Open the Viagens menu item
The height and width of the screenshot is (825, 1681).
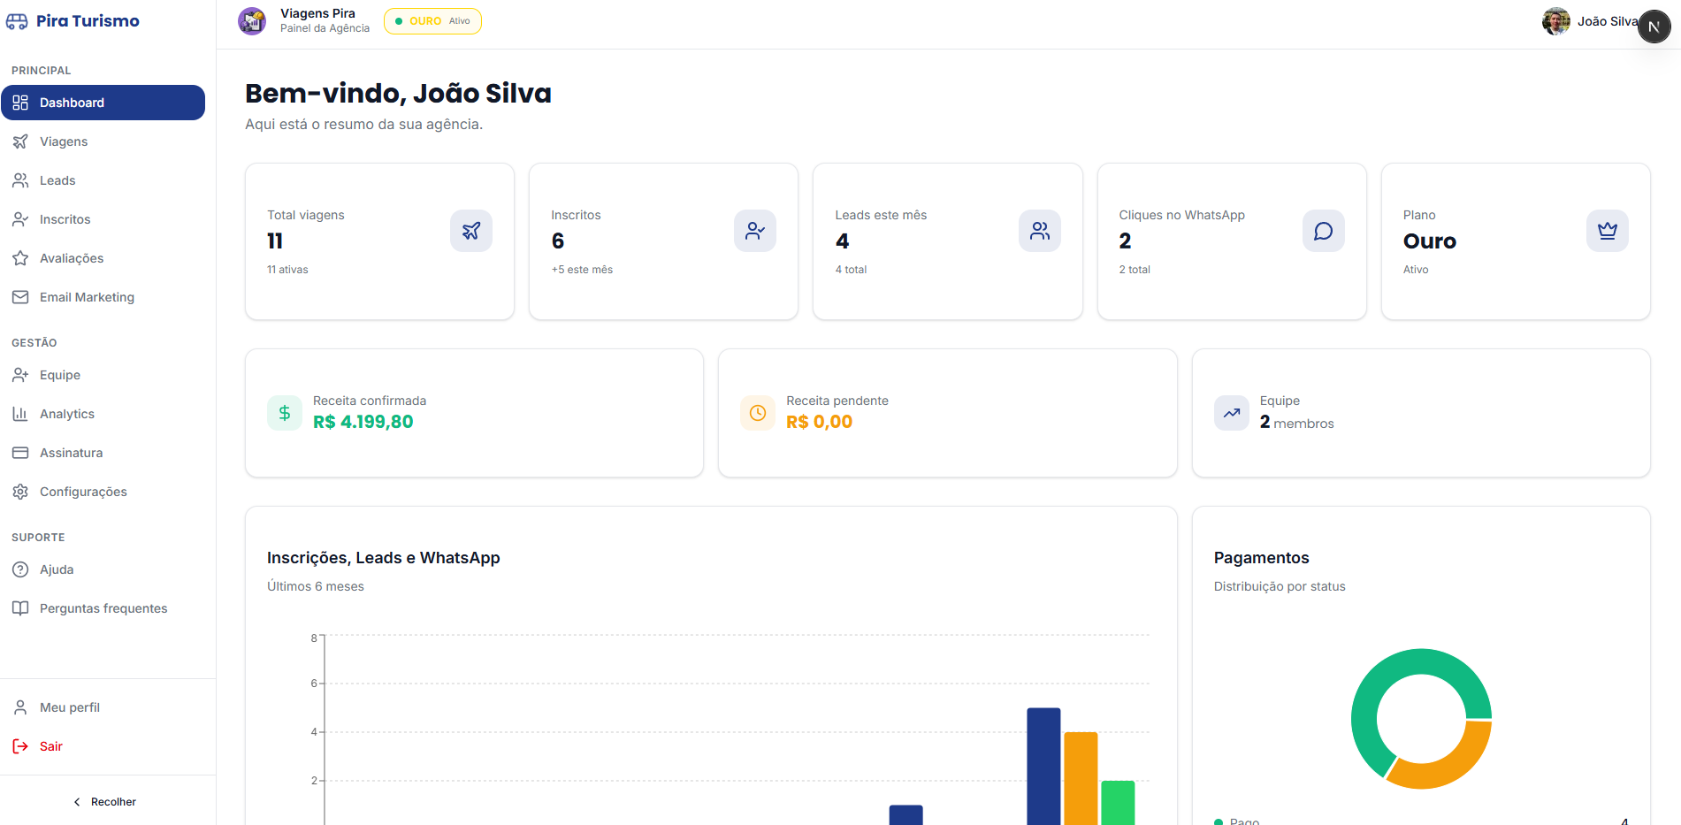pyautogui.click(x=64, y=141)
